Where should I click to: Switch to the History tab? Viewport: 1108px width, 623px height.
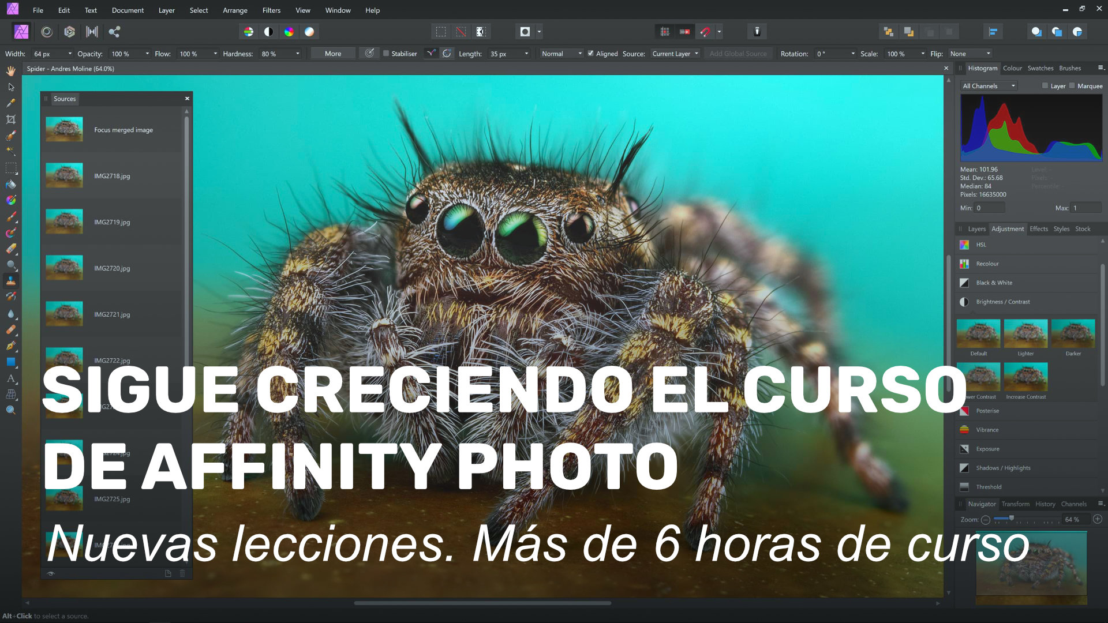pos(1045,504)
